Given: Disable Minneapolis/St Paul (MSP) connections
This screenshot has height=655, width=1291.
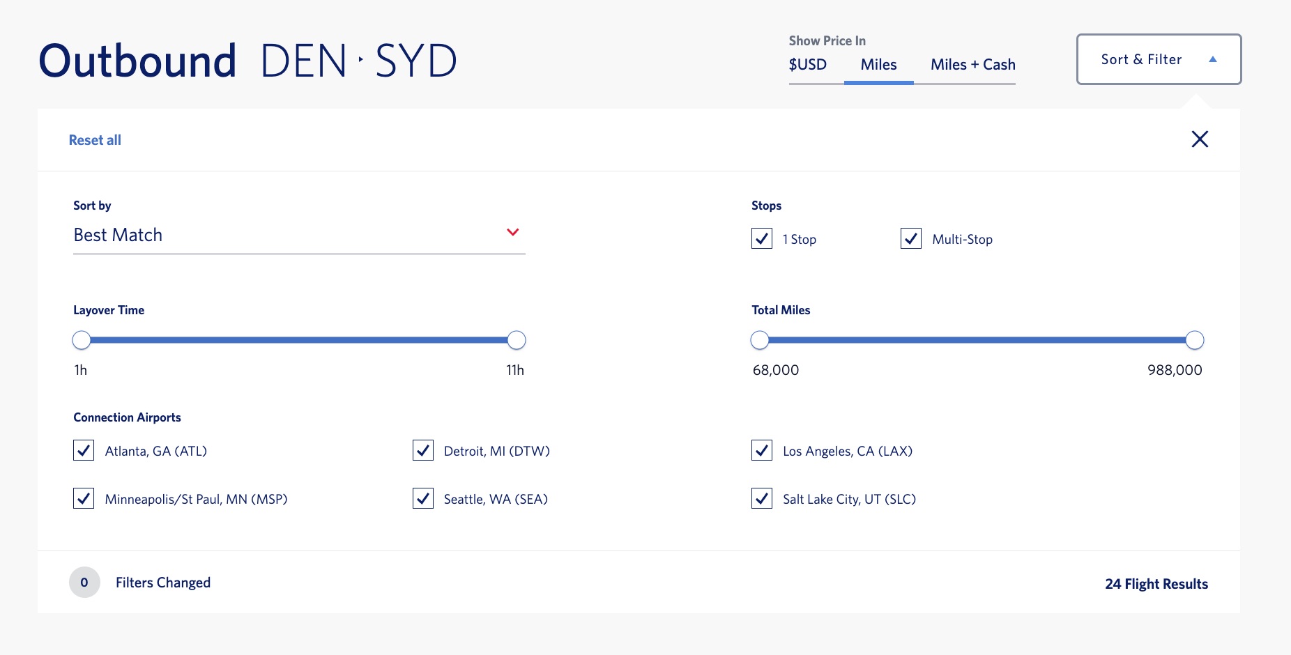Looking at the screenshot, I should click(x=83, y=499).
